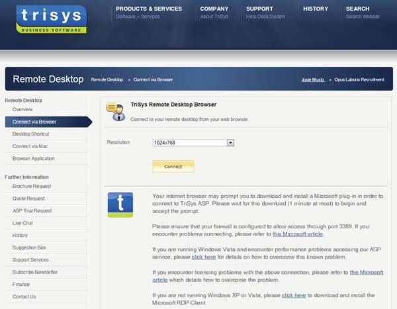397x309 pixels.
Task: Open Brochure Request in sidebar
Action: point(32,186)
